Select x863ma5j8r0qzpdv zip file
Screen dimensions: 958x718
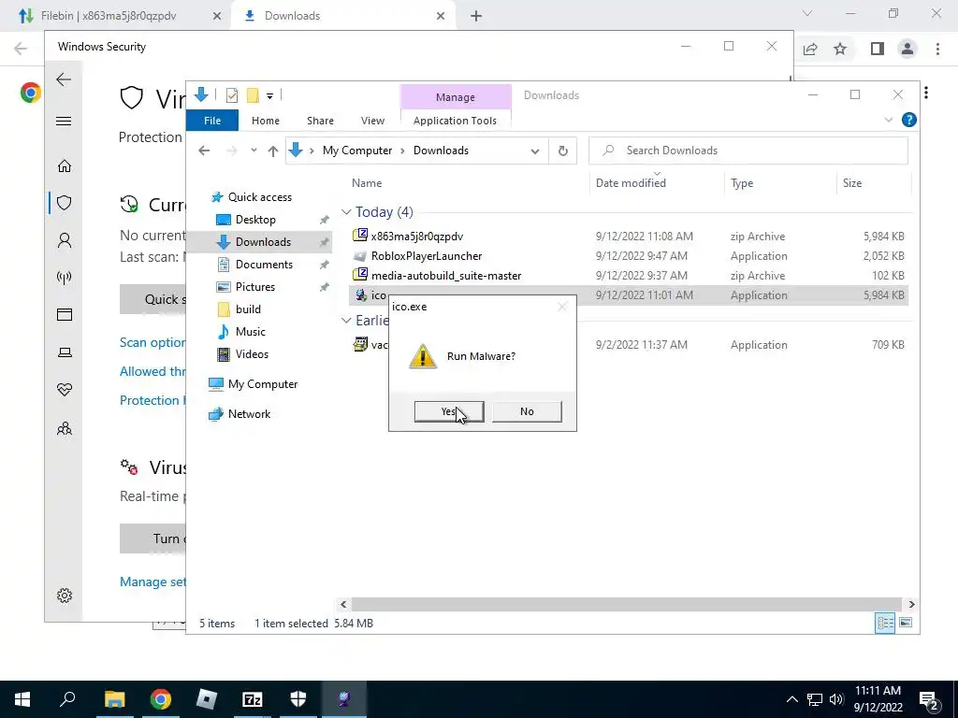[x=416, y=237]
